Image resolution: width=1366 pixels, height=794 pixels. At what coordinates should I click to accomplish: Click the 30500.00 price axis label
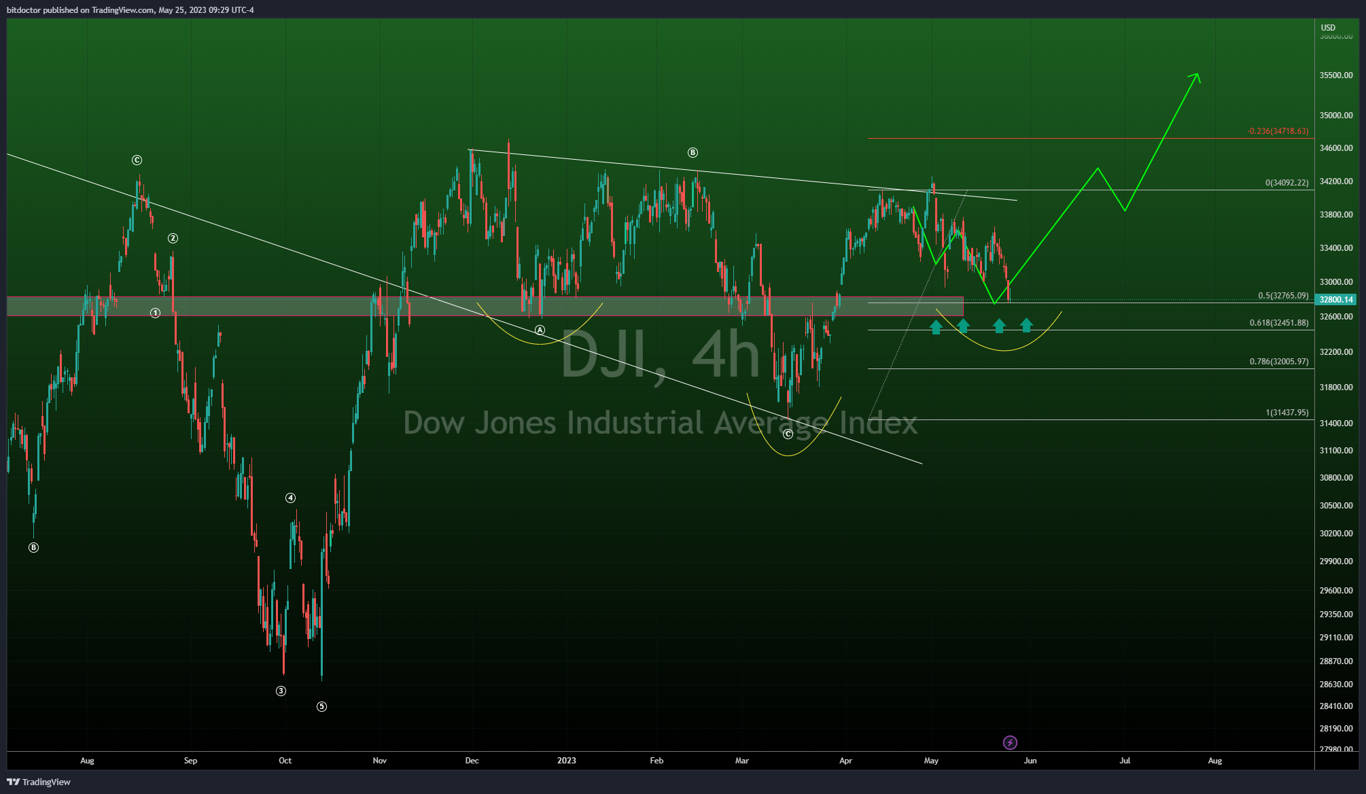coord(1336,506)
